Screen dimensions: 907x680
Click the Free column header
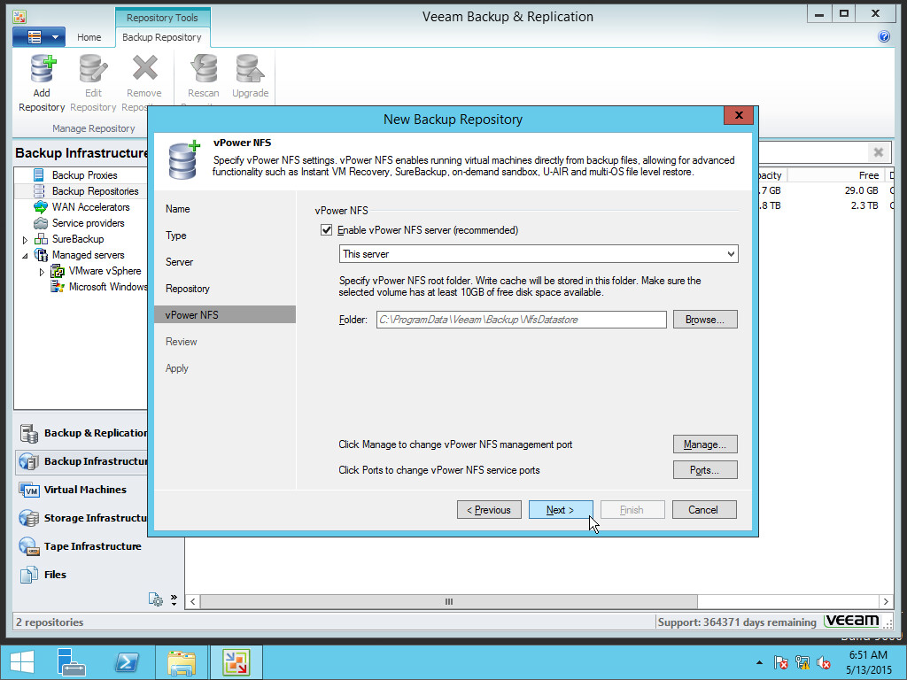(x=836, y=175)
